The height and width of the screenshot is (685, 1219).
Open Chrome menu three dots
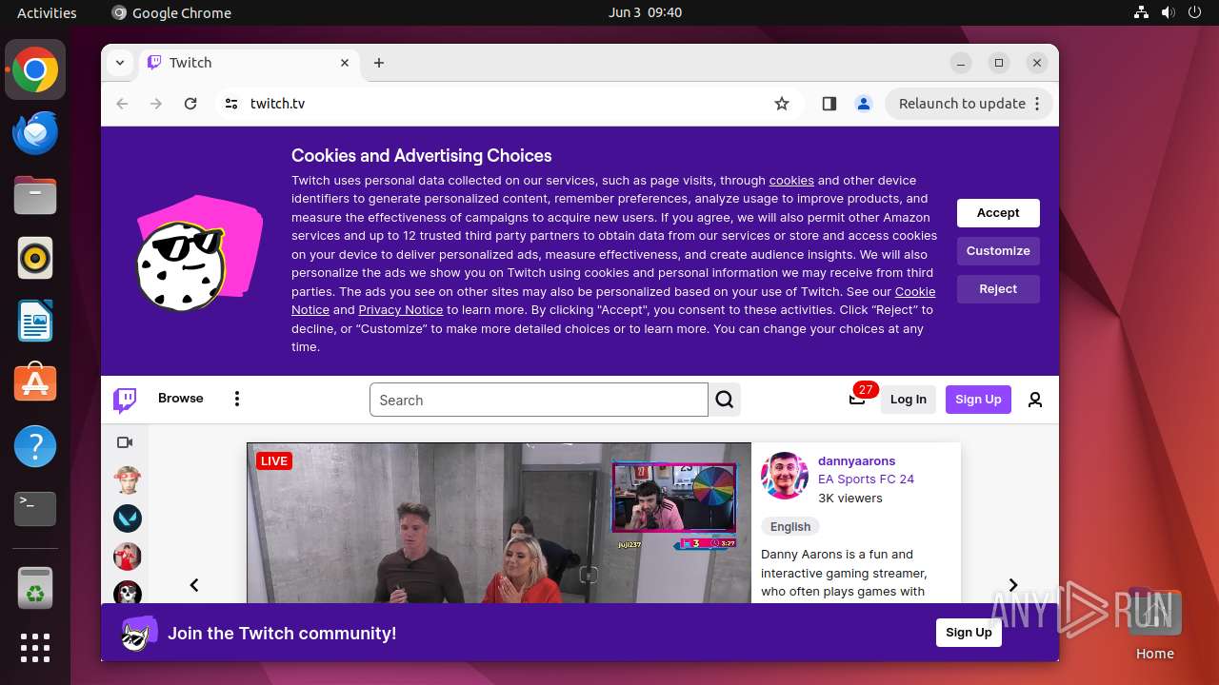(1037, 104)
